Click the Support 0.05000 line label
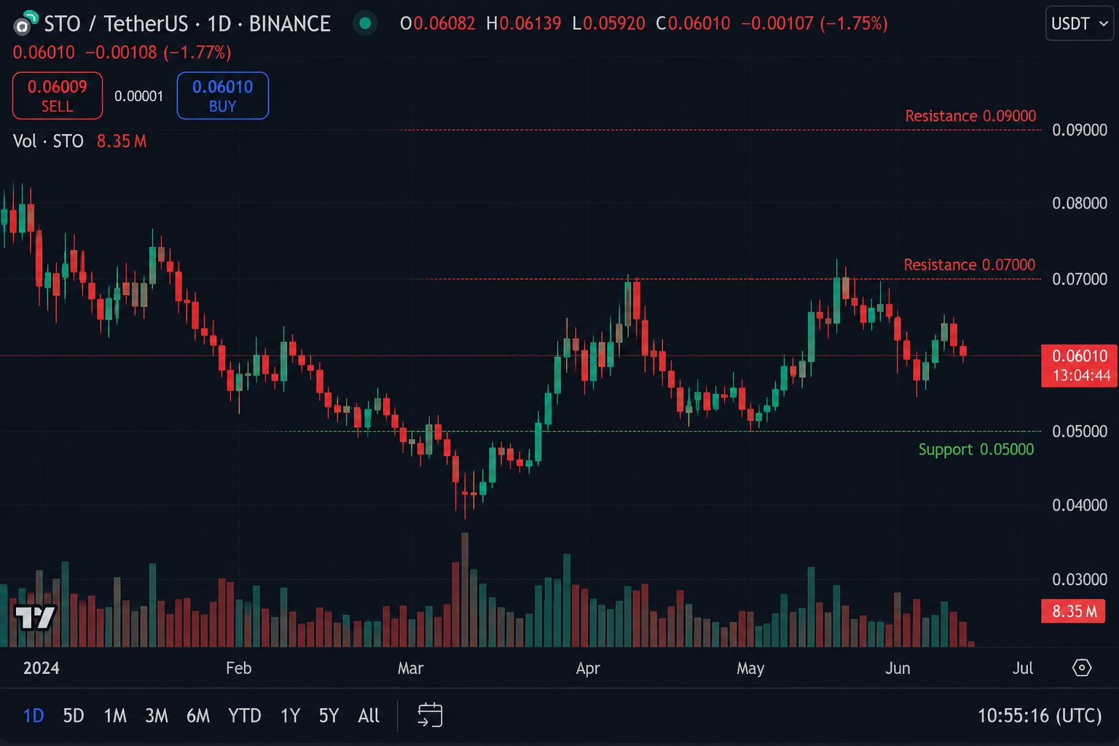Viewport: 1119px width, 746px height. [976, 449]
